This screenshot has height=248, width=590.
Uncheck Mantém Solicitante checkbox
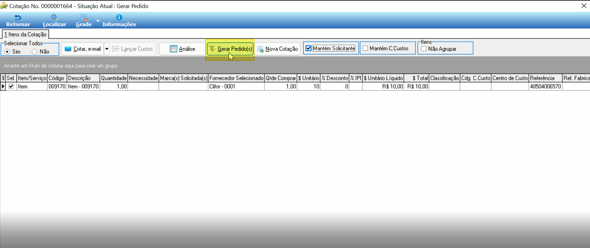coord(309,48)
